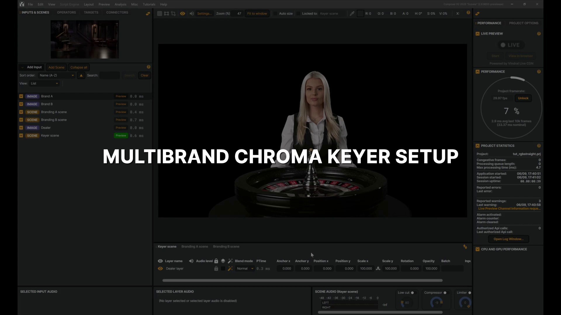Image resolution: width=561 pixels, height=315 pixels.
Task: Collapse the Project Statistics section
Action: pyautogui.click(x=477, y=146)
